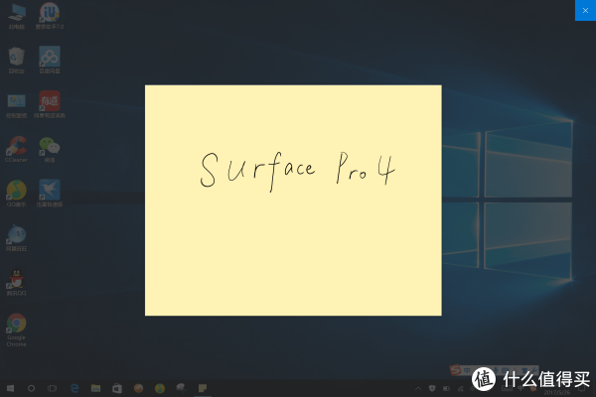Check the battery status tray icon
The height and width of the screenshot is (397, 596).
click(x=447, y=389)
